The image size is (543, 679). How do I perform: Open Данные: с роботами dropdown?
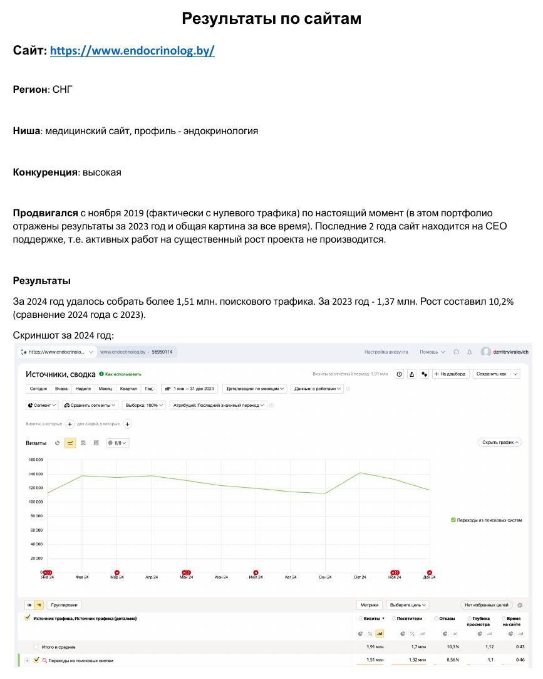coord(317,389)
